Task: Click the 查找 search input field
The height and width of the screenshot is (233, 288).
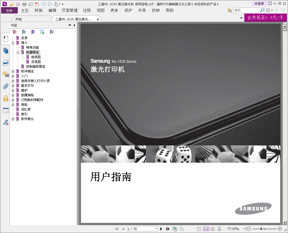Action: coord(246,10)
